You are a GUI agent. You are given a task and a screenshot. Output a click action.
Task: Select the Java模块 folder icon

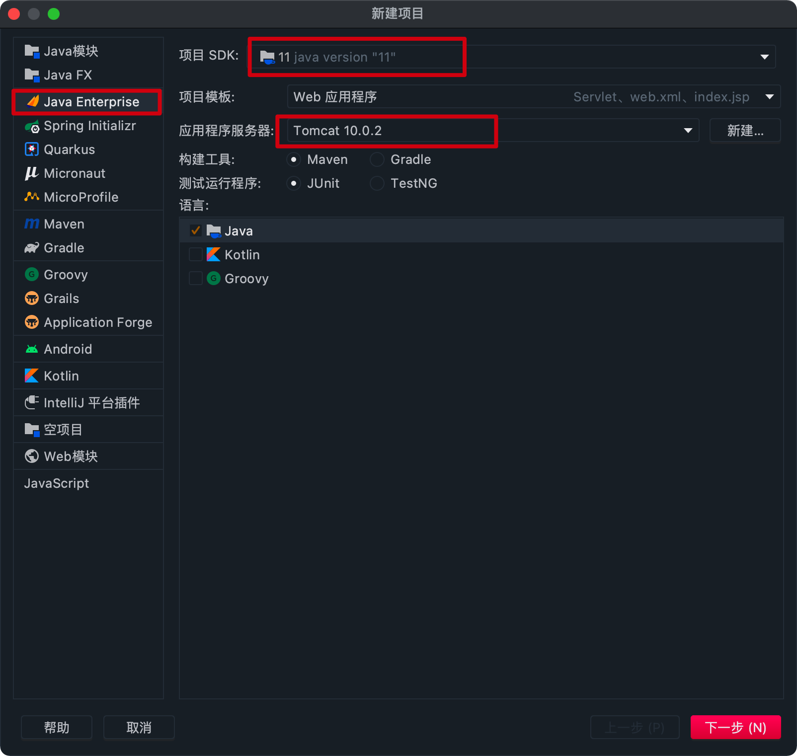click(32, 51)
